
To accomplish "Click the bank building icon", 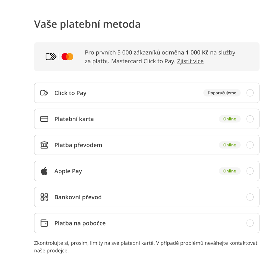I will 44,145.
